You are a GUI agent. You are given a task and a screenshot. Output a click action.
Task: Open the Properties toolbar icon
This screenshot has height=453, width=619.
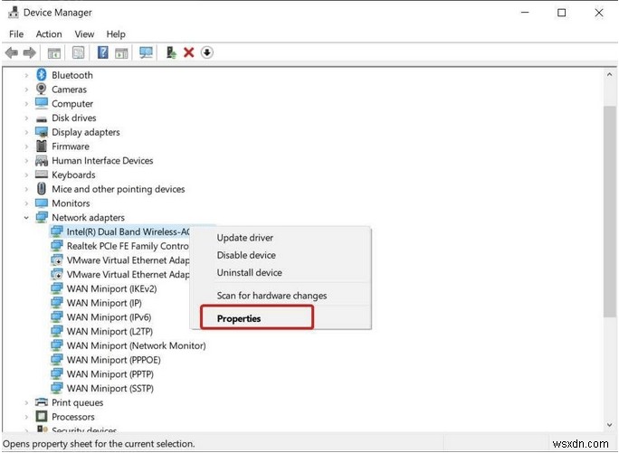pyautogui.click(x=79, y=52)
